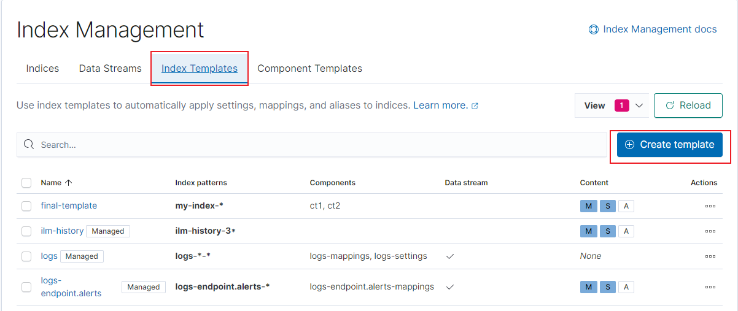This screenshot has height=311, width=738.
Task: Switch to the Indices tab
Action: click(x=42, y=69)
